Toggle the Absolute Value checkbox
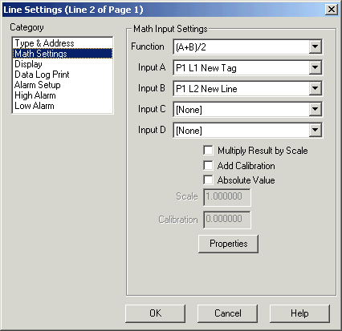342x331 pixels. [x=208, y=180]
